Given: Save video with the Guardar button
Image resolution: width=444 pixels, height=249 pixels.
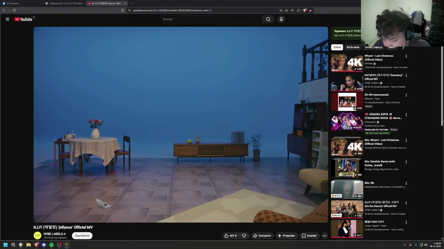Looking at the screenshot, I should tap(309, 236).
